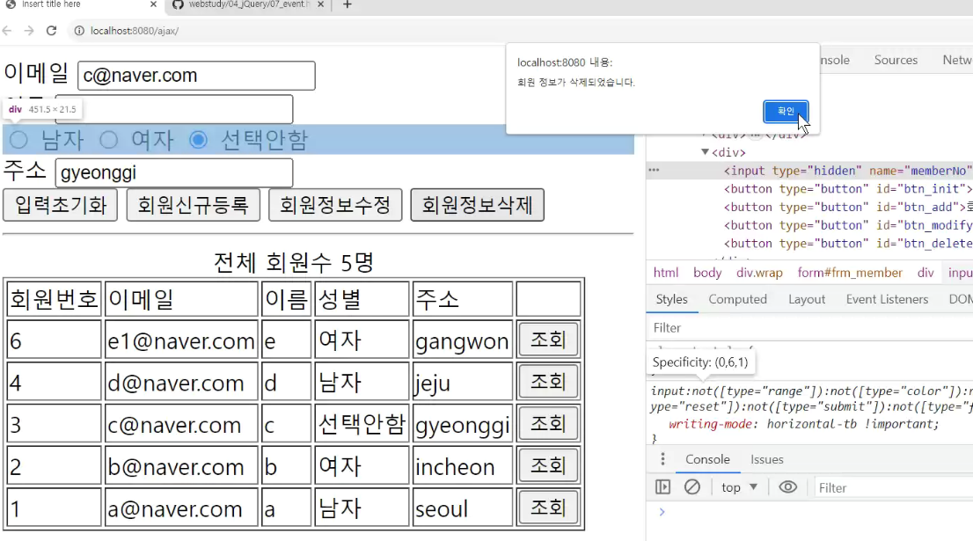The image size is (973, 541).
Task: Select the 여자 radio button
Action: pyautogui.click(x=108, y=140)
